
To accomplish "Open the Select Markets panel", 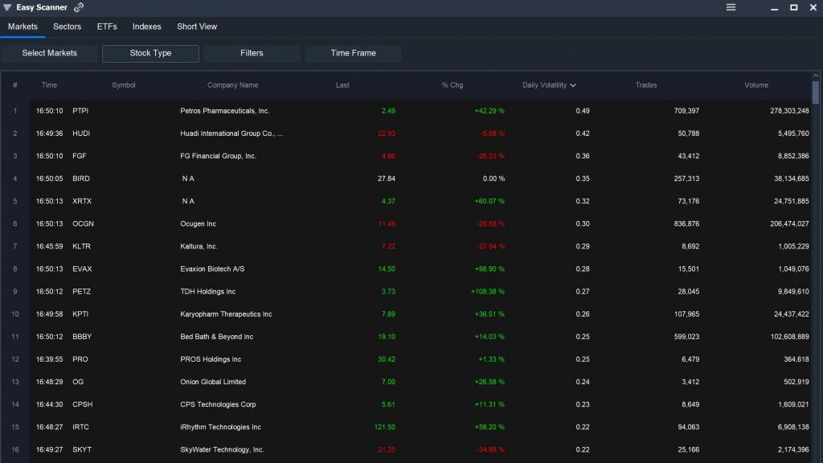I will click(49, 53).
